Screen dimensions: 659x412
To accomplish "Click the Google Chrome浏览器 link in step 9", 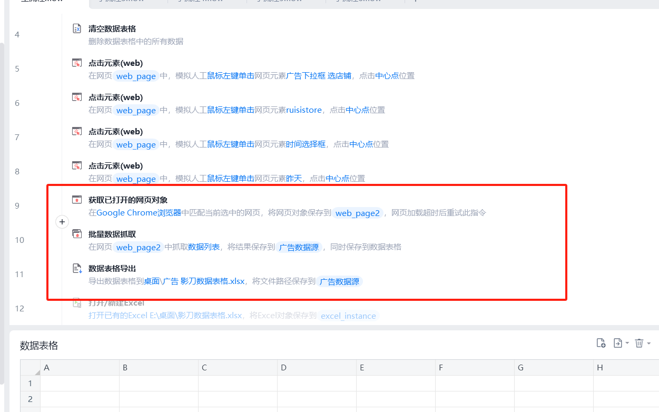I will [139, 213].
